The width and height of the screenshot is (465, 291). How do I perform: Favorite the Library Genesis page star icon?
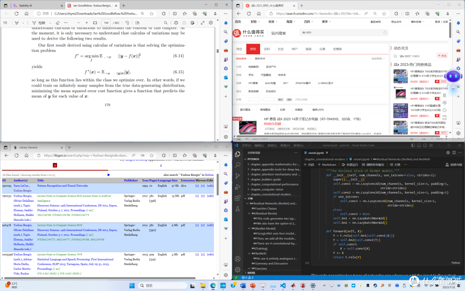pyautogui.click(x=152, y=155)
